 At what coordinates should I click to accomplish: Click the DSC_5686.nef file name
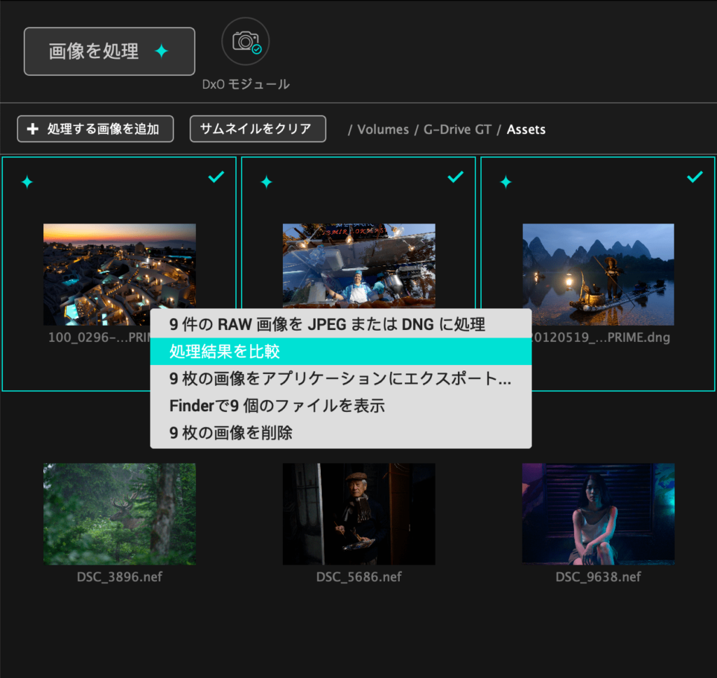pos(359,577)
